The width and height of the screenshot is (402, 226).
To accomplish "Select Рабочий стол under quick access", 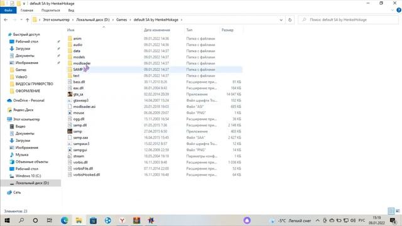I will click(x=26, y=41).
